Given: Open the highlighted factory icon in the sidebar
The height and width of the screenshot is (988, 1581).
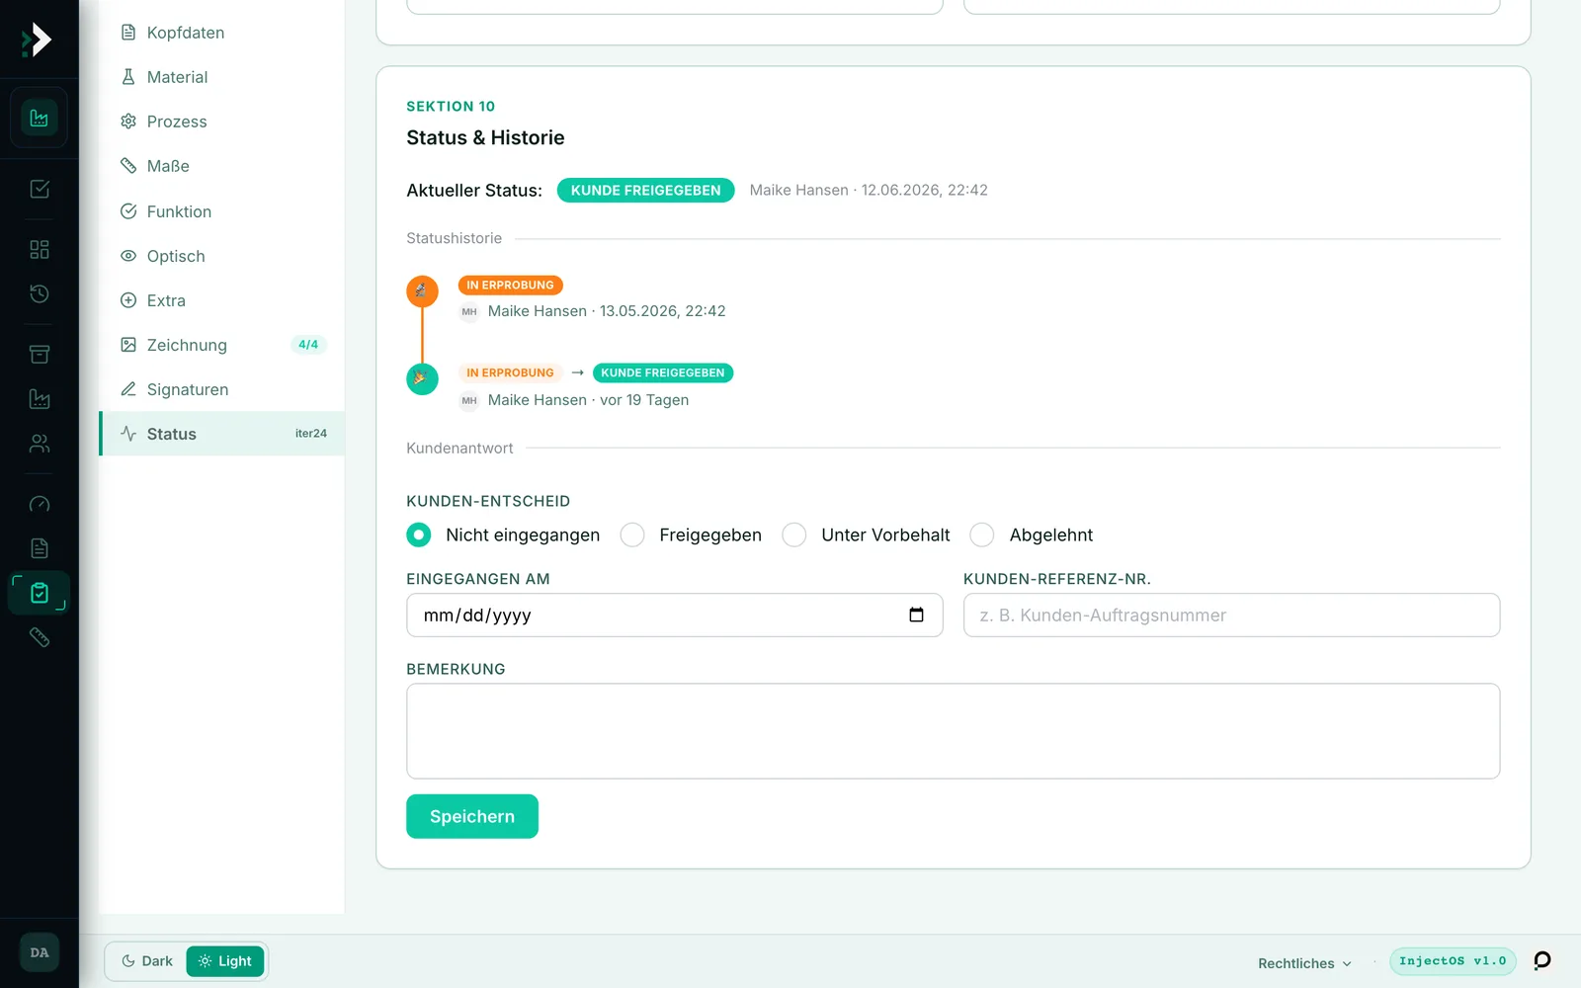Looking at the screenshot, I should (x=40, y=119).
